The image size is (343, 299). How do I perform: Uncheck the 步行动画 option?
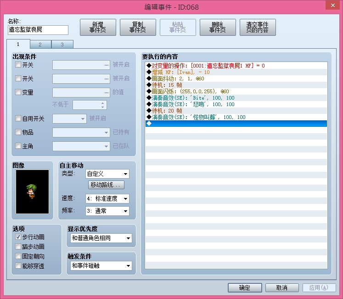(18, 237)
